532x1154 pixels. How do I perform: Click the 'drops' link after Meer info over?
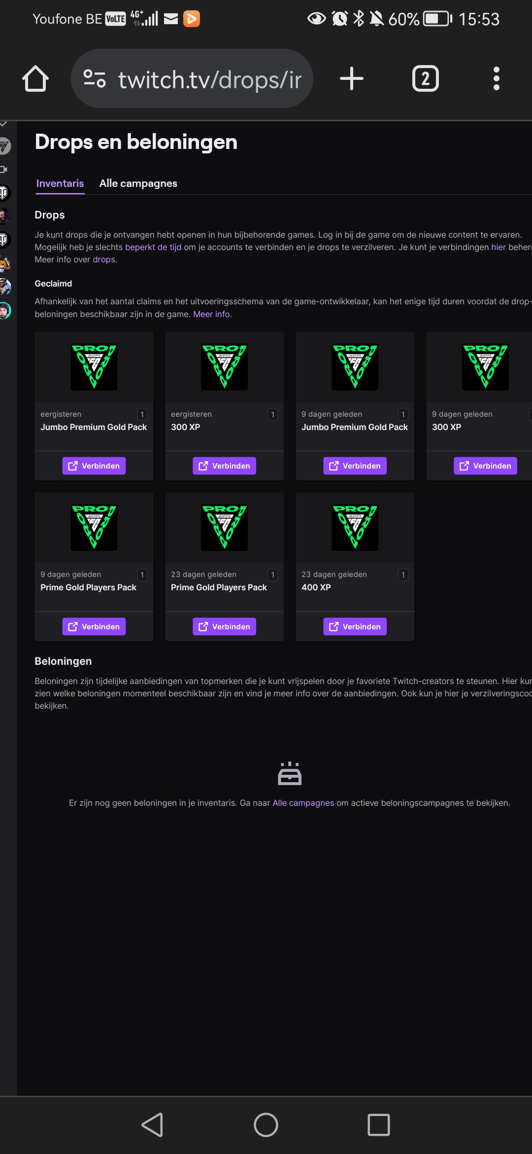click(104, 259)
